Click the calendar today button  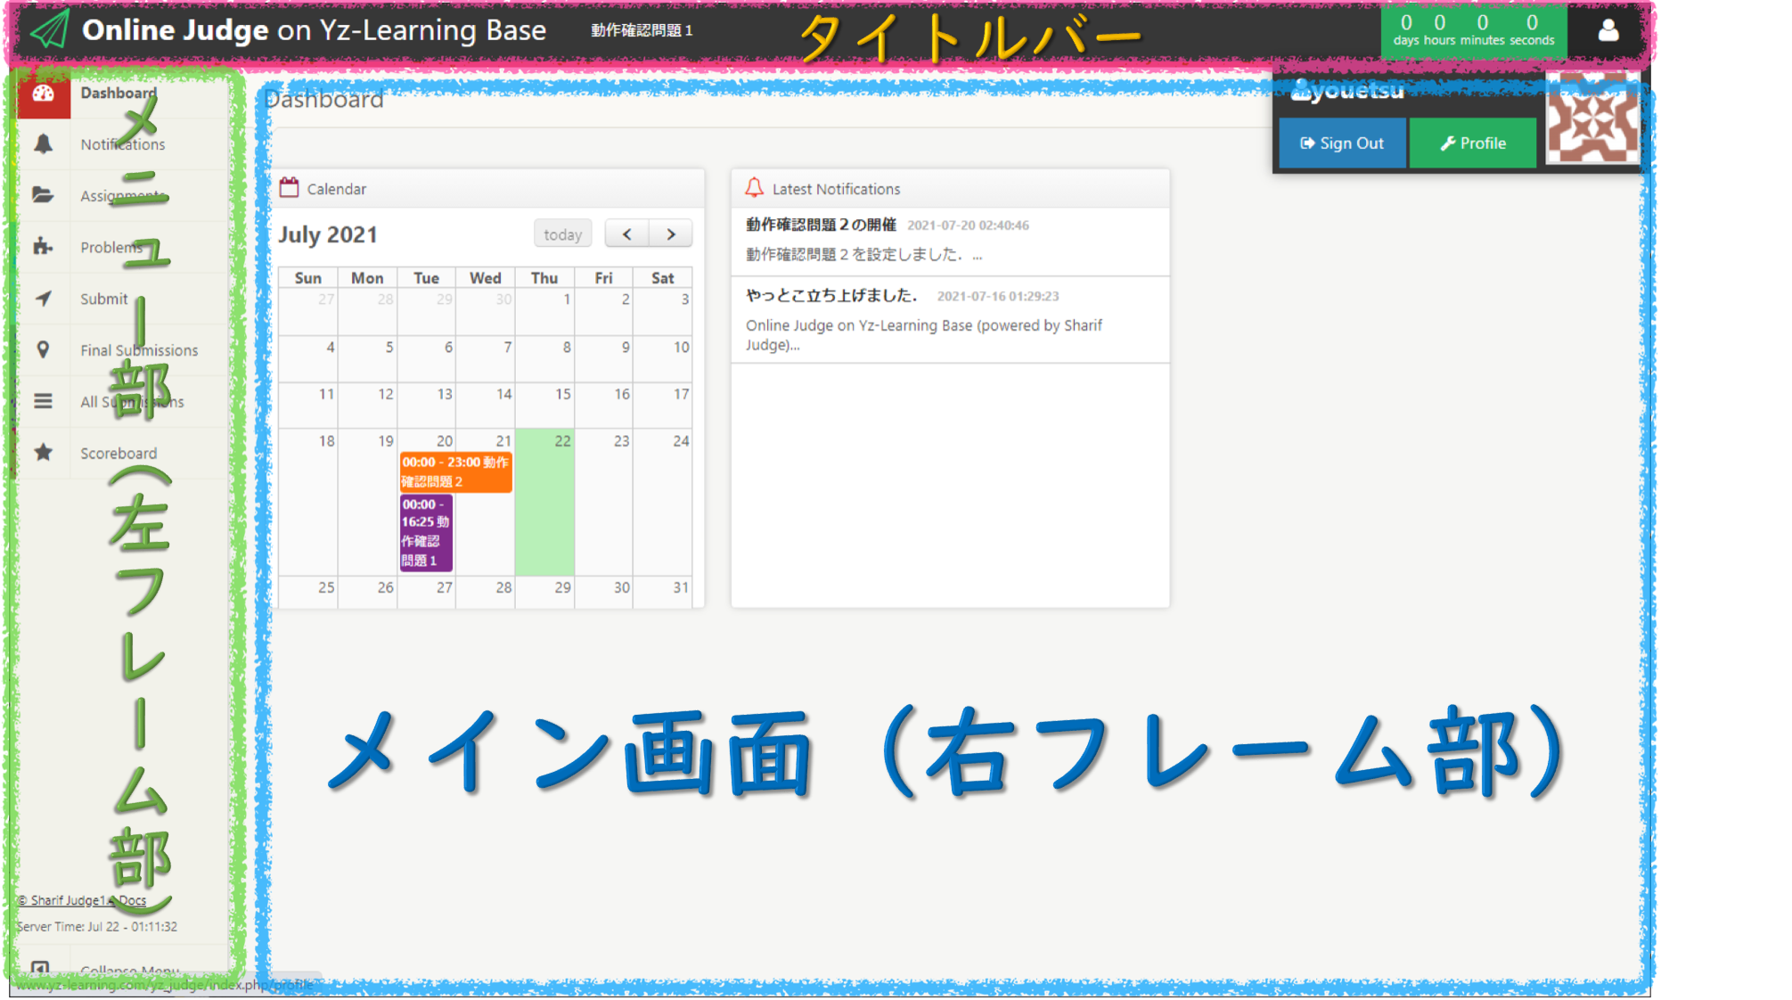click(562, 234)
